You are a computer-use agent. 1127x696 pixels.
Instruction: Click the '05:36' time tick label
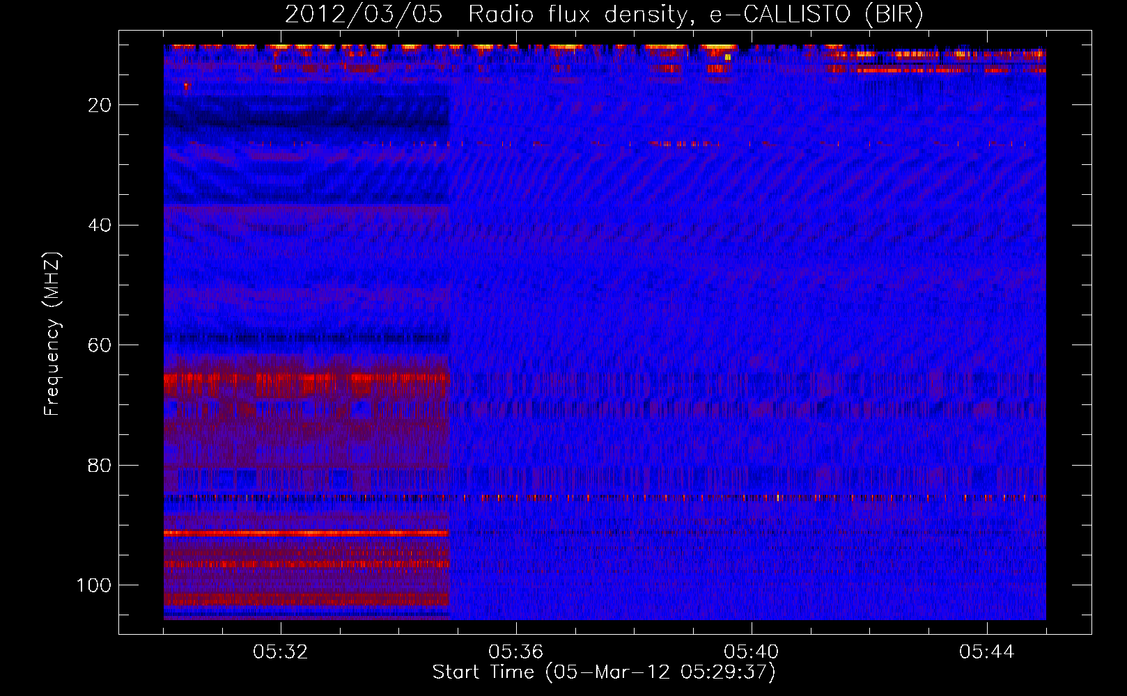515,652
